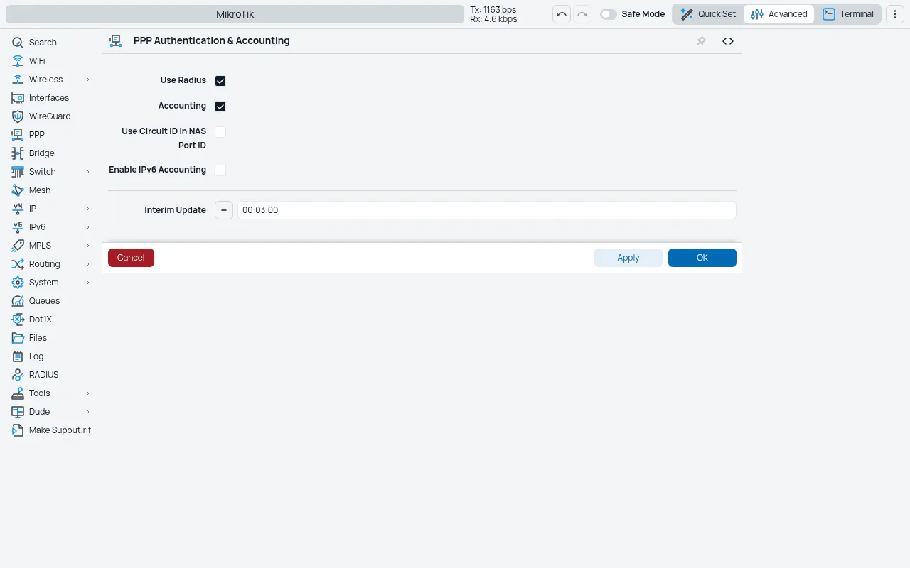Screen dimensions: 910x568
Task: Click the red Cancel button
Action: (x=131, y=258)
